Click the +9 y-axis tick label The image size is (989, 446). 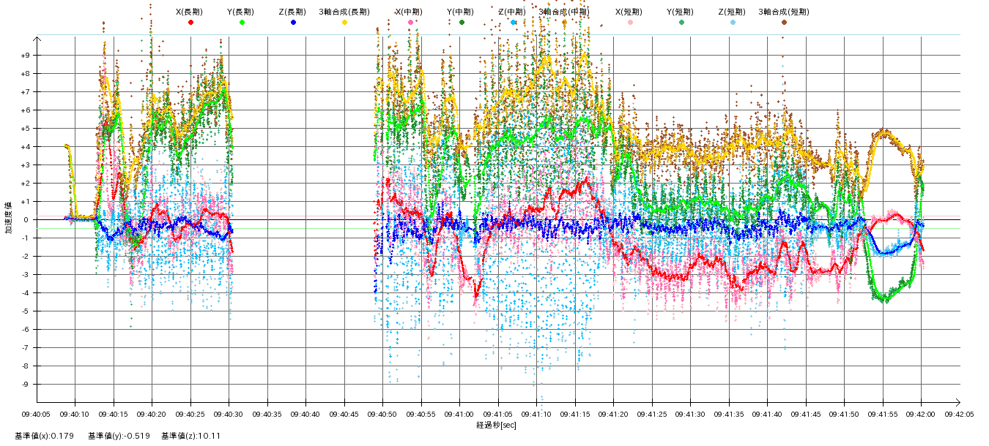(x=25, y=56)
